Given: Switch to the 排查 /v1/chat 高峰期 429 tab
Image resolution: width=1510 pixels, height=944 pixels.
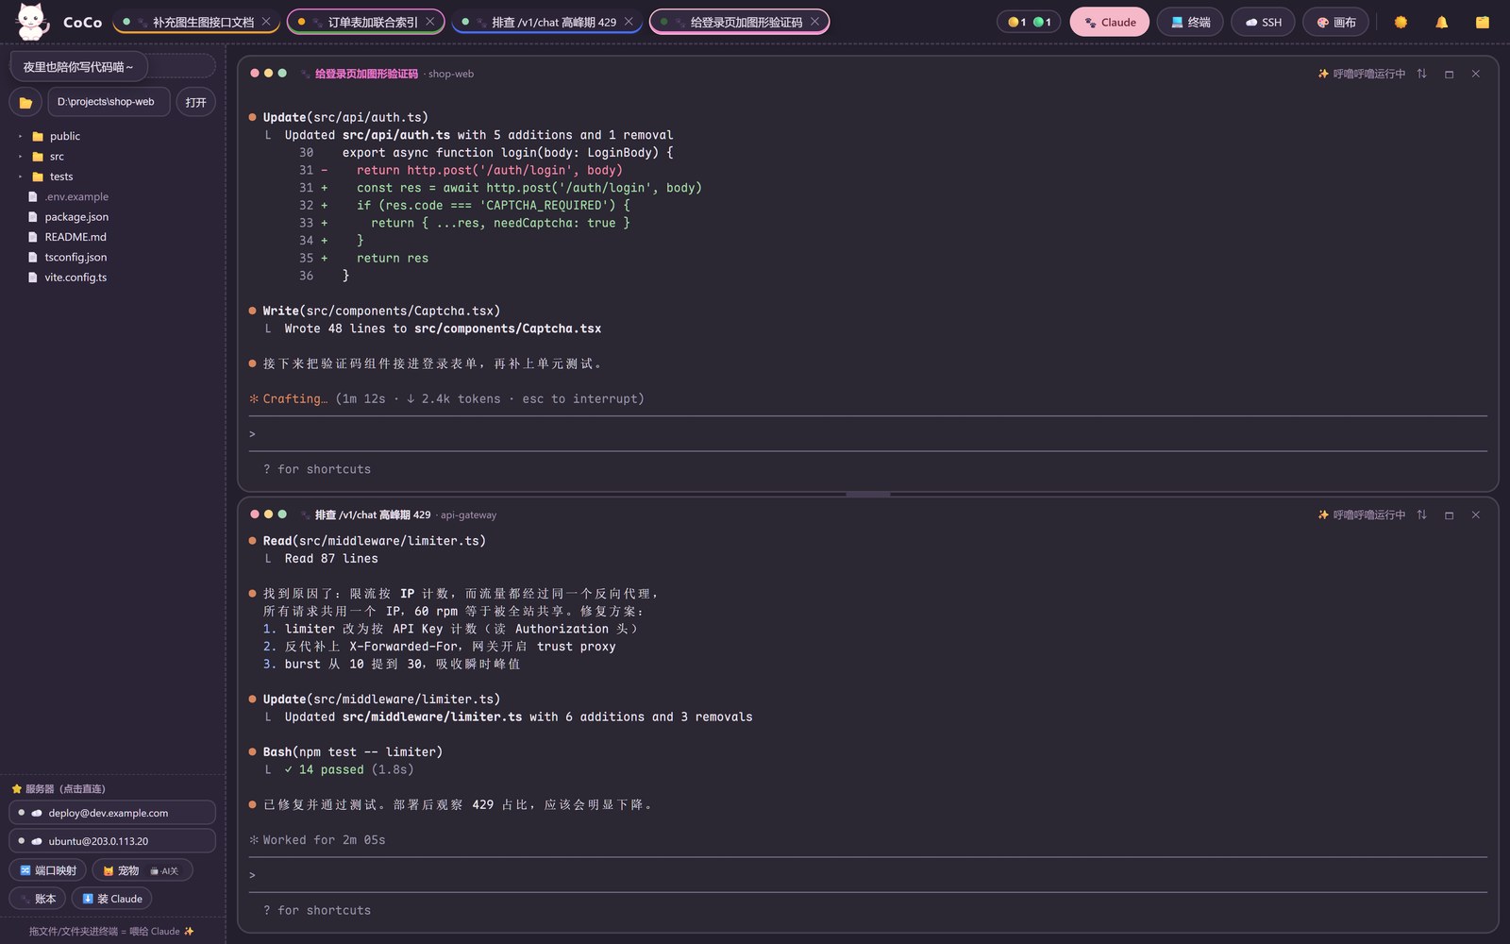Looking at the screenshot, I should [x=547, y=22].
